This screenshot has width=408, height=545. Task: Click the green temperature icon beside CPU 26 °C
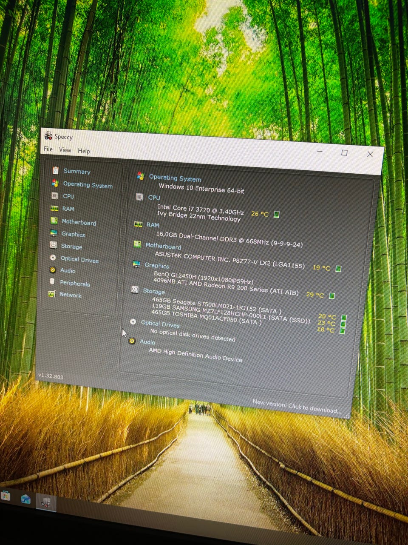(x=276, y=215)
